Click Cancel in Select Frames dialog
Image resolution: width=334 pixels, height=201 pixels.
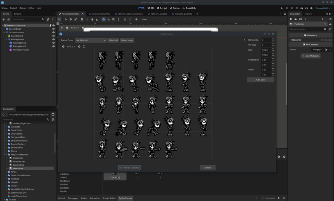click(x=207, y=168)
